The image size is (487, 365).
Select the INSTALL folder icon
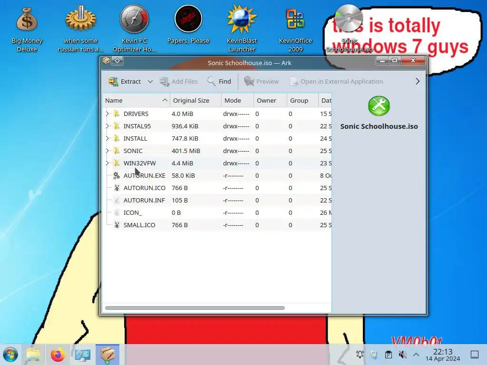point(117,138)
